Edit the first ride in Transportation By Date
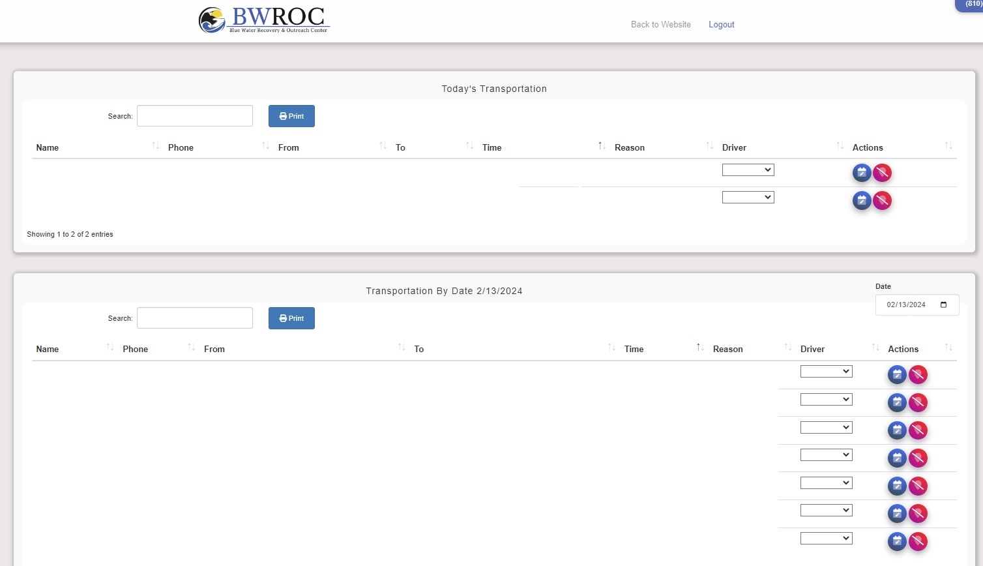This screenshot has height=566, width=983. 897,374
